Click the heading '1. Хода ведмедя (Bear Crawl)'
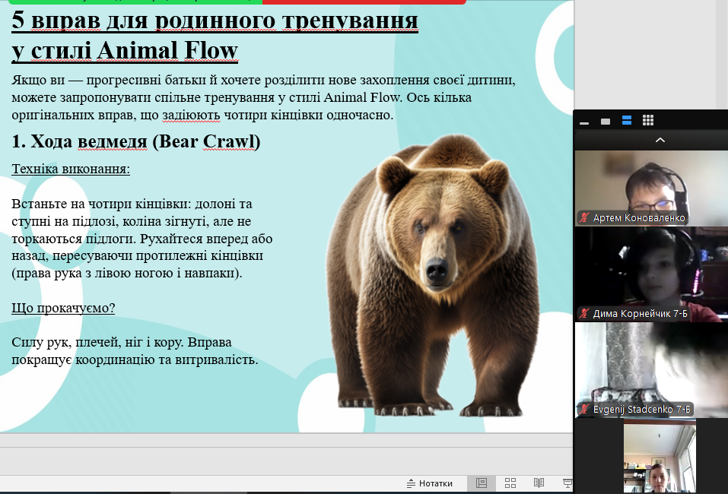 click(x=135, y=141)
